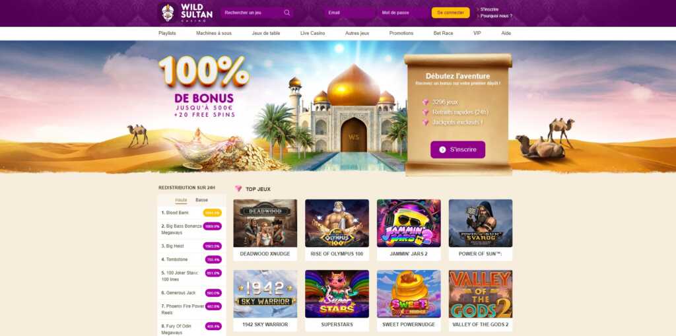Screen dimensions: 676x336
Task: Open the Machines à sous menu
Action: pyautogui.click(x=214, y=33)
